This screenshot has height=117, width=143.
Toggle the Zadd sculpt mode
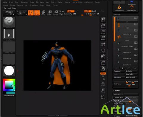point(88,11)
